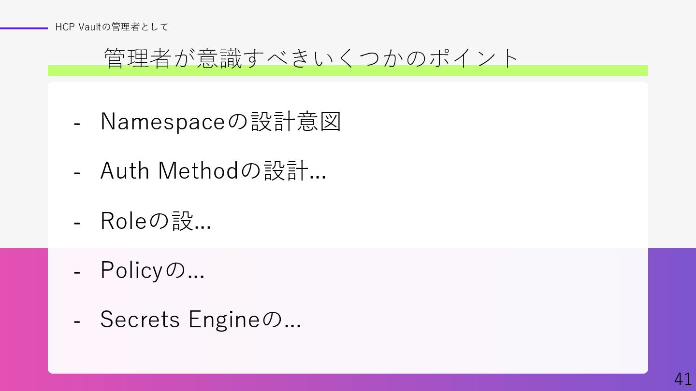Click the Roleの設… bullet item

[156, 221]
